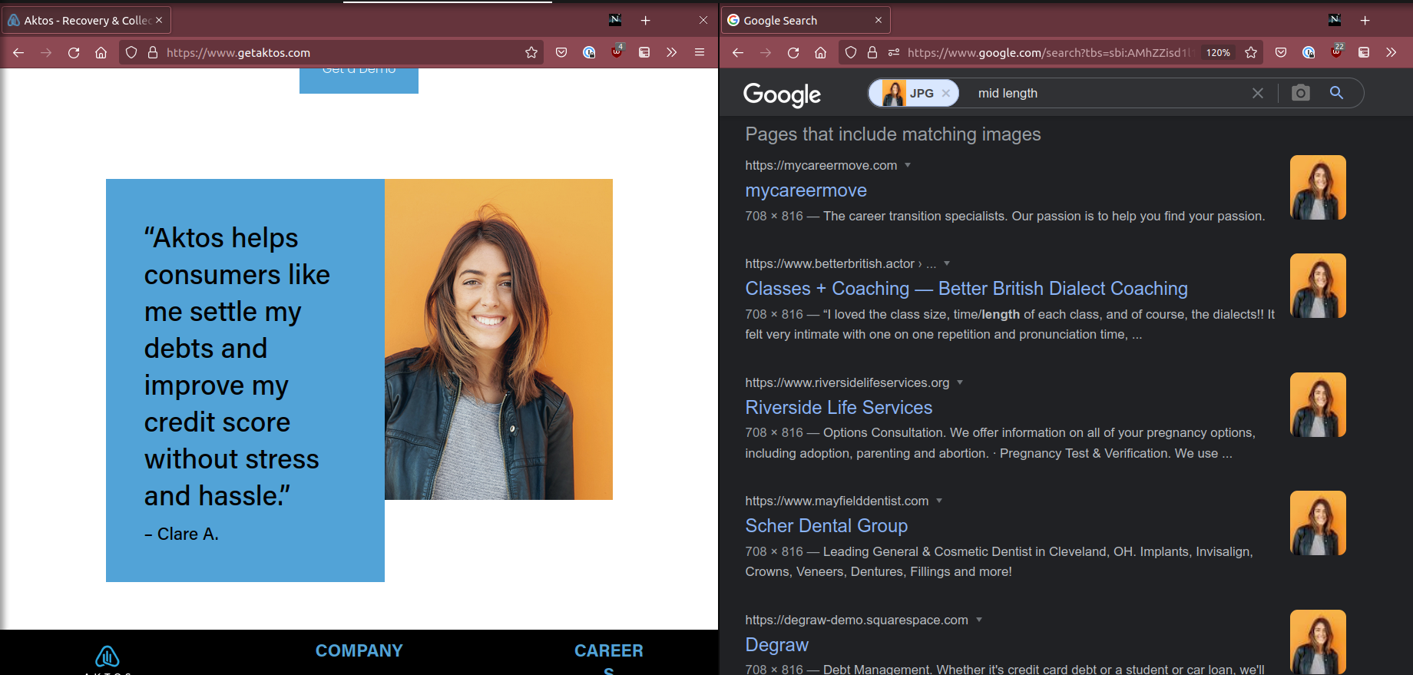Close the Google Search tab

[x=879, y=20]
